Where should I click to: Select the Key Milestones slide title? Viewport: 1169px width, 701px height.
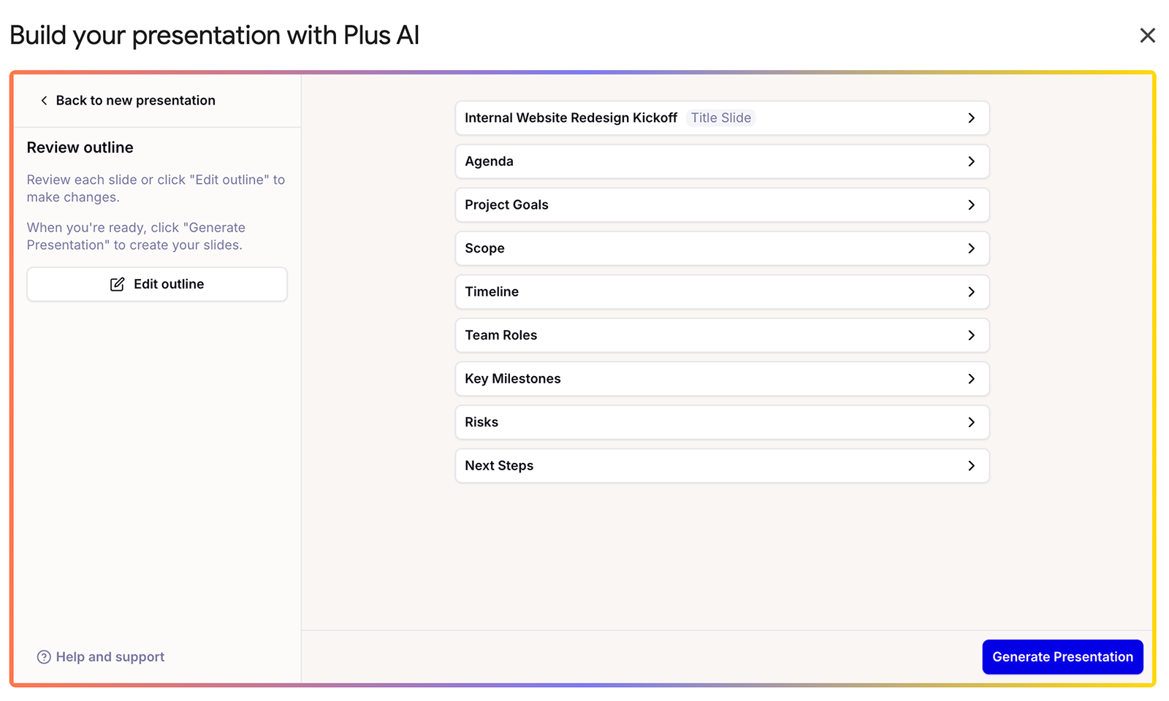(513, 379)
